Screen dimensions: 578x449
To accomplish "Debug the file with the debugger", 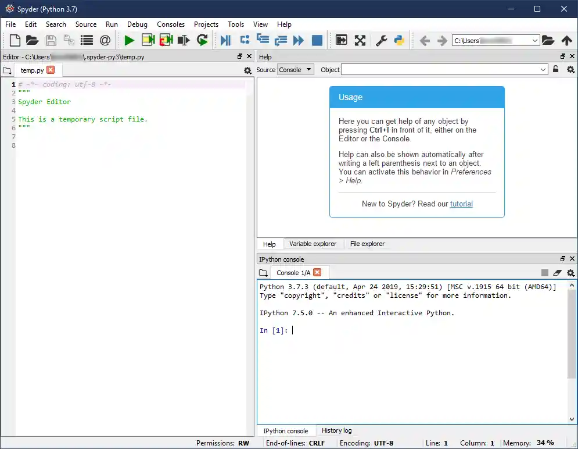I will pyautogui.click(x=224, y=40).
